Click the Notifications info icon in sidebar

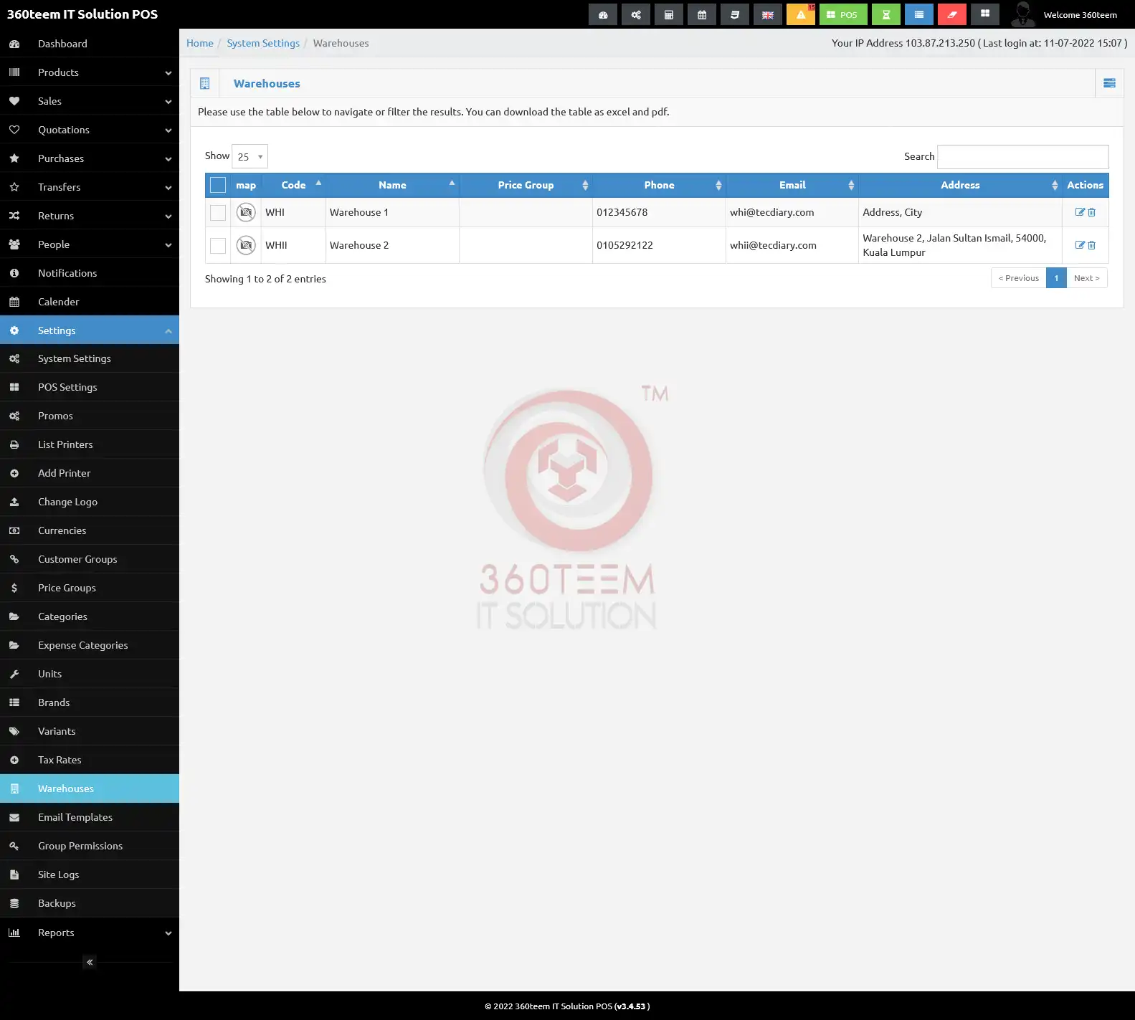(14, 273)
